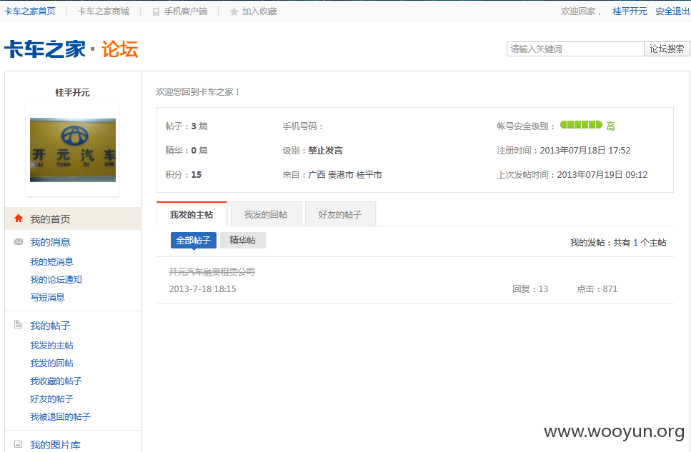Click the document icon beside 我的帖子
The image size is (691, 452).
[x=19, y=325]
